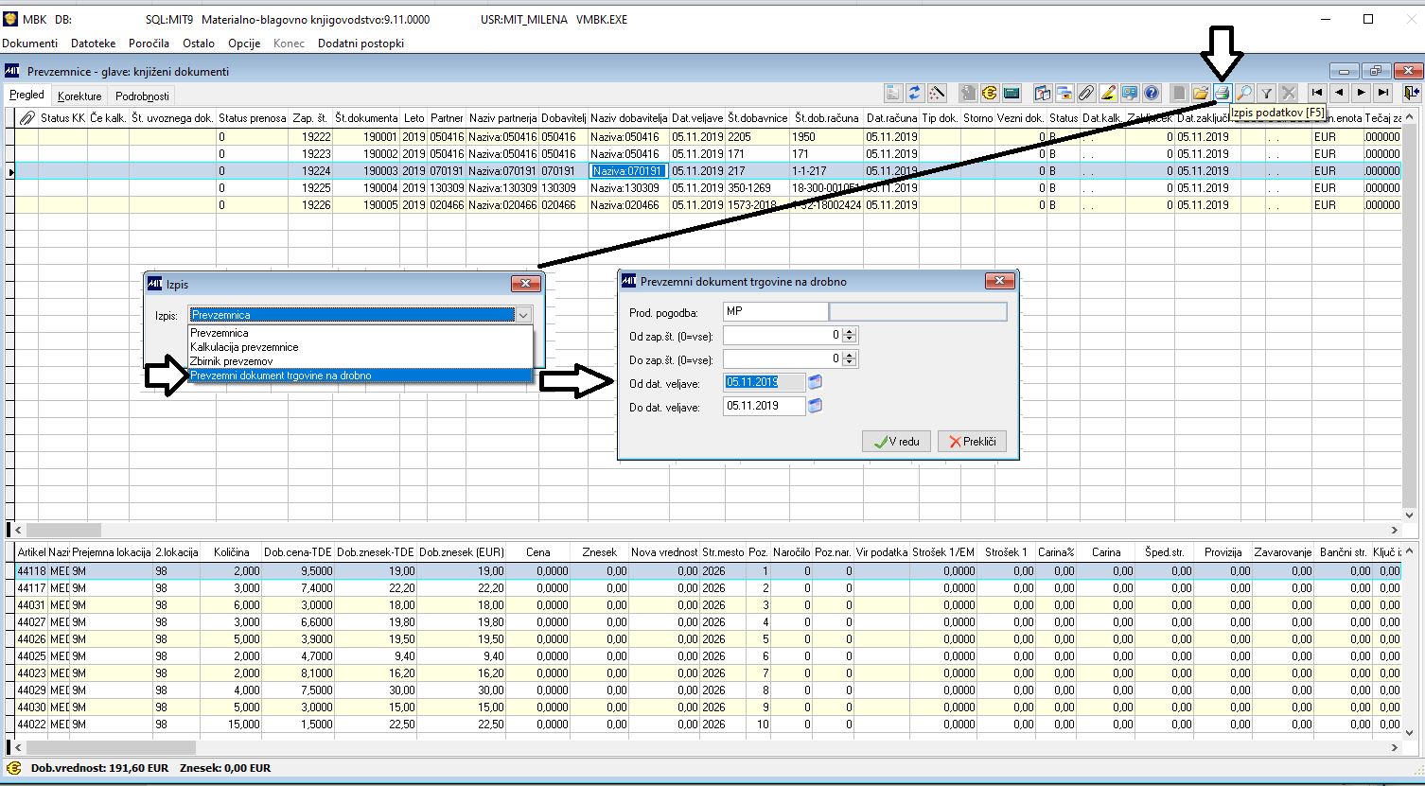
Task: Click the documents with question mark icon
Action: click(1042, 93)
